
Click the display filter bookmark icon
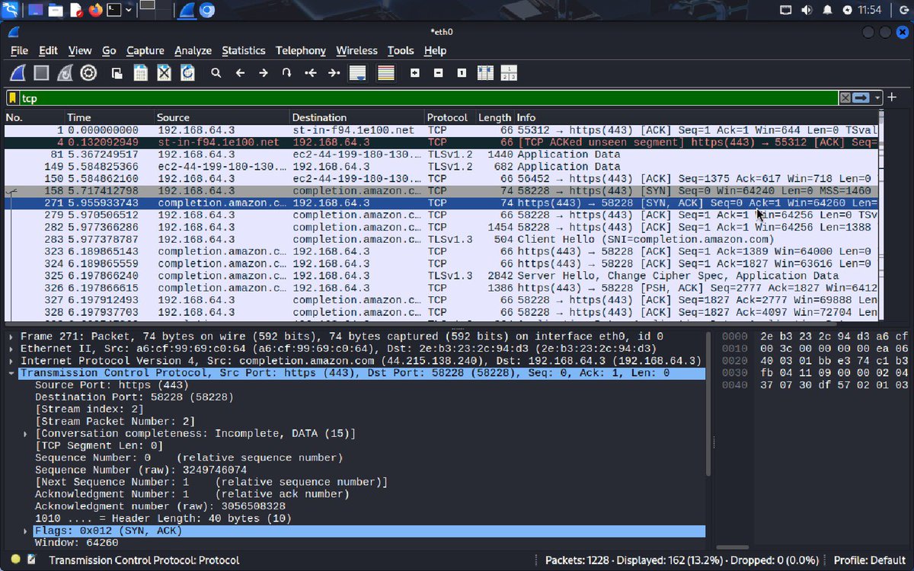tap(13, 98)
